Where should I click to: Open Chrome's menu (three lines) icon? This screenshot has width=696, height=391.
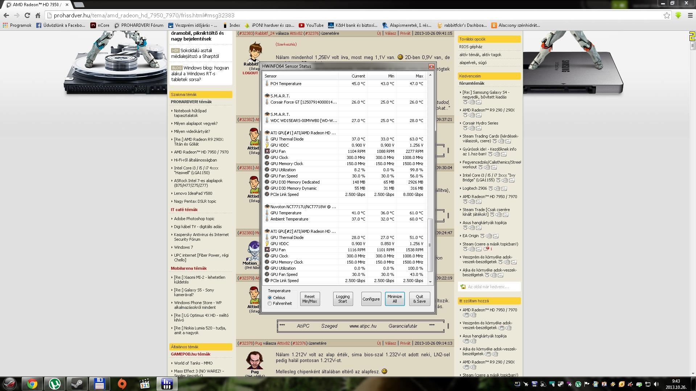tap(691, 15)
